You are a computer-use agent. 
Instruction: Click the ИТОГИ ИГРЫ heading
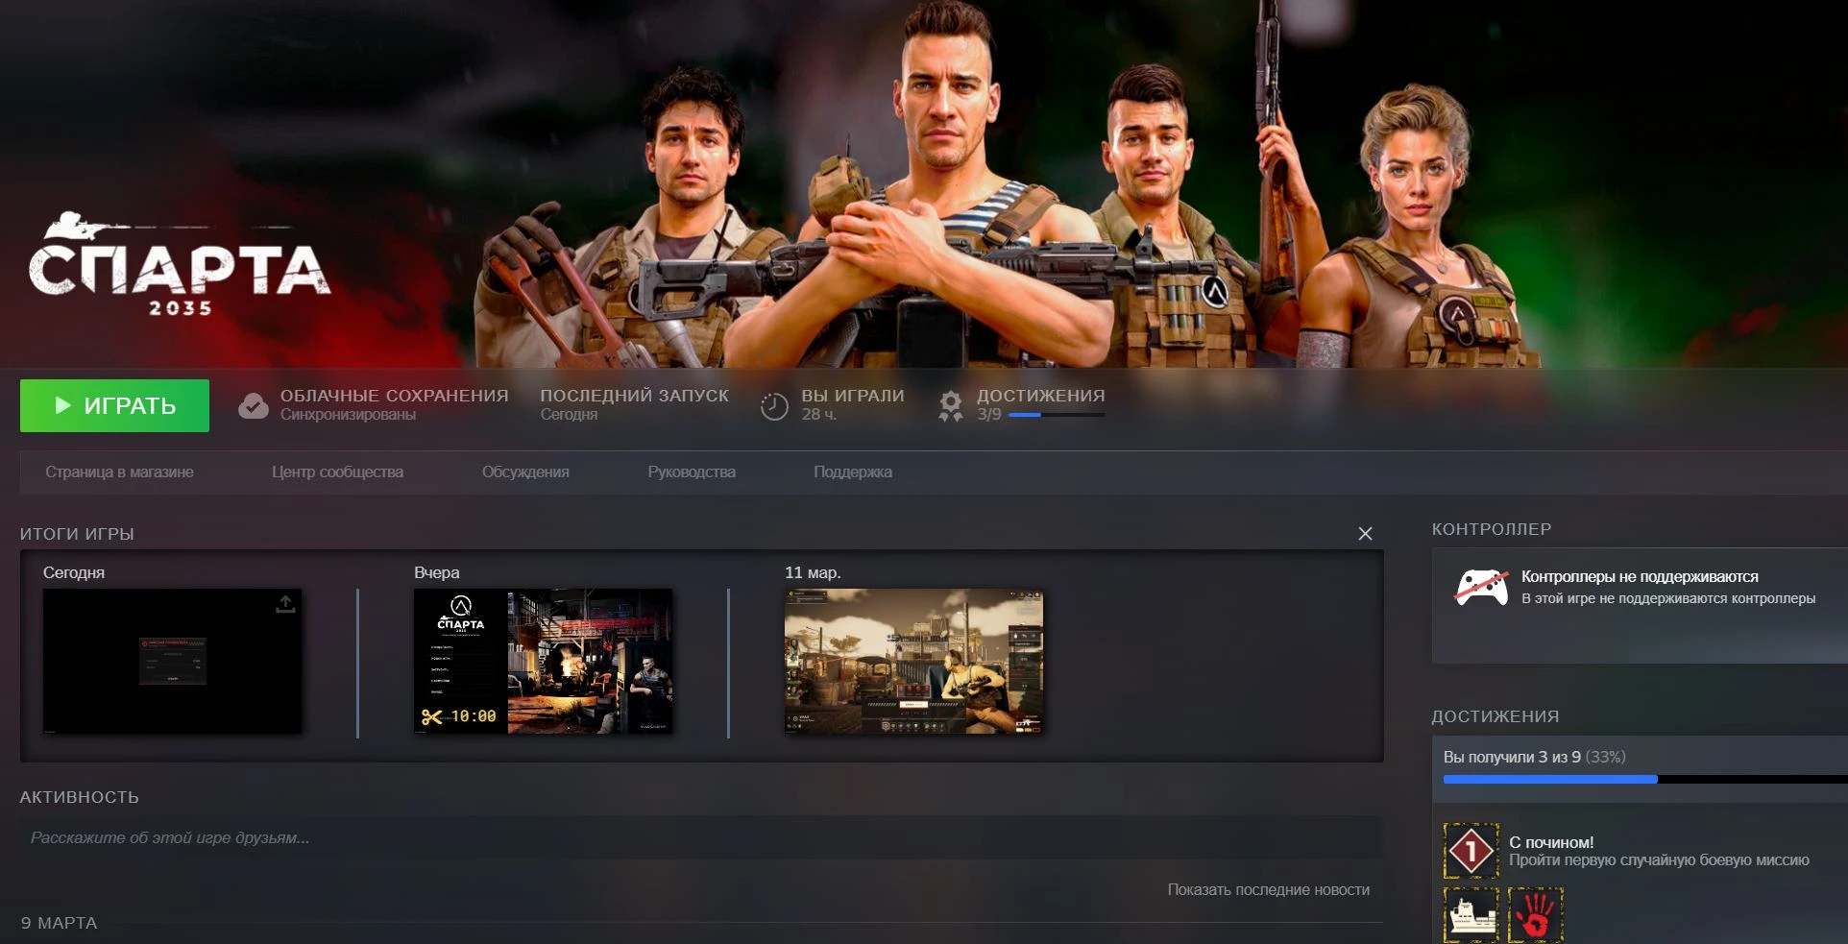point(77,534)
